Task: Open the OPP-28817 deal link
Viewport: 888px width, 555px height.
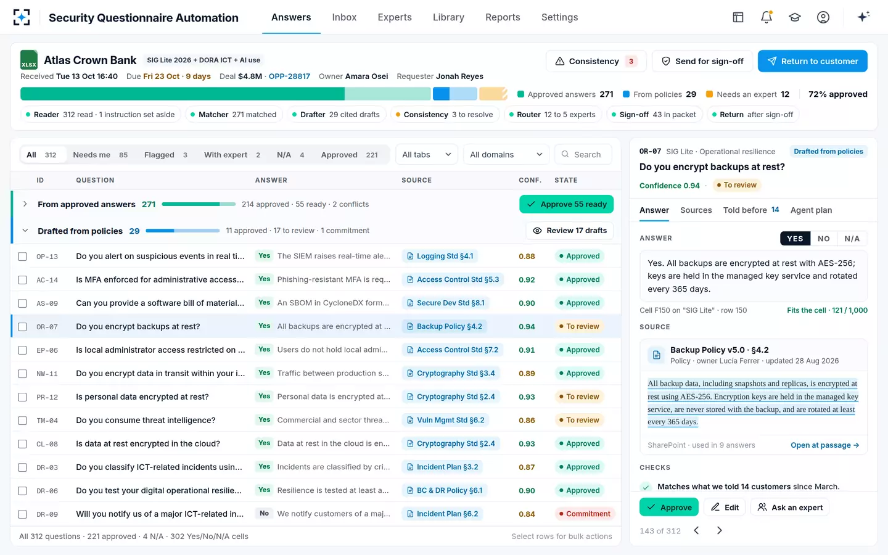Action: coord(289,76)
